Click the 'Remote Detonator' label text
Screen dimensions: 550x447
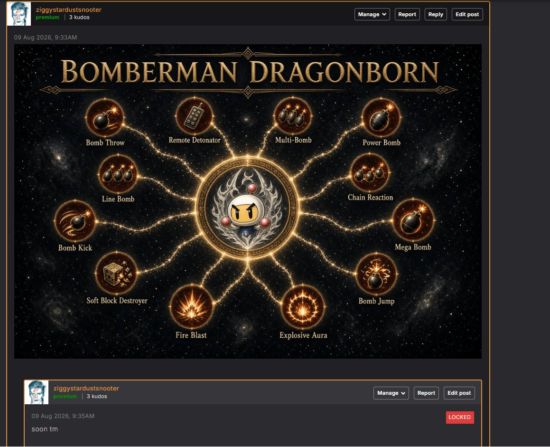195,140
